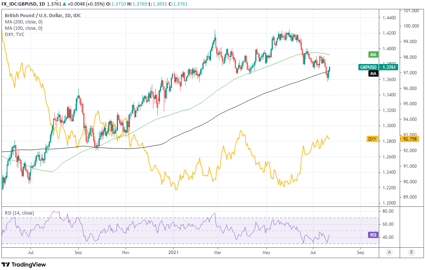Click the teal GBPUSD price tag
Image resolution: width=425 pixels, height=270 pixels.
pyautogui.click(x=369, y=67)
